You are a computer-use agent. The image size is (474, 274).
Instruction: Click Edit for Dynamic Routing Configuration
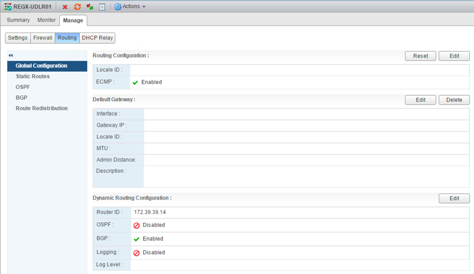pyautogui.click(x=454, y=198)
